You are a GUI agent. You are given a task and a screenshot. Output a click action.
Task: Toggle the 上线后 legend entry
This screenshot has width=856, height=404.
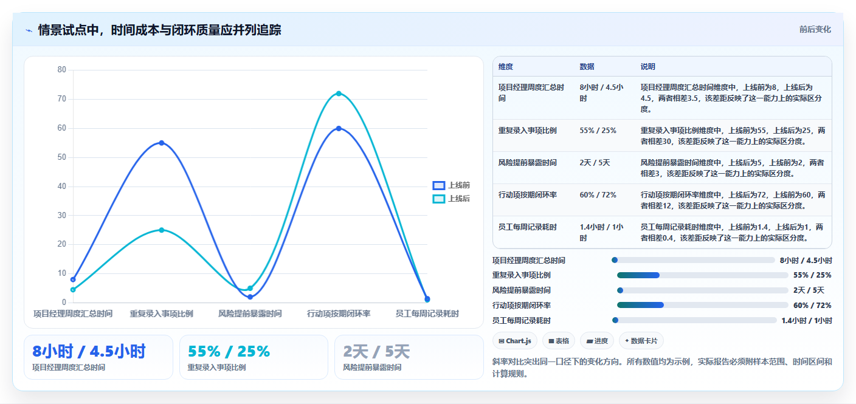pos(451,199)
